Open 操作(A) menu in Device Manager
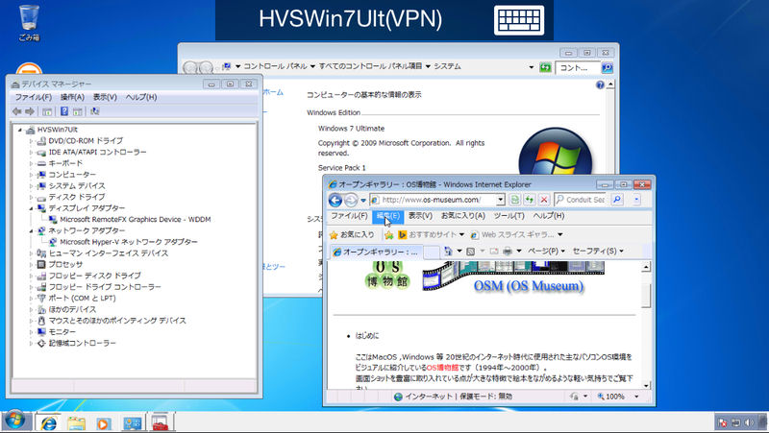769x433 pixels. [73, 98]
